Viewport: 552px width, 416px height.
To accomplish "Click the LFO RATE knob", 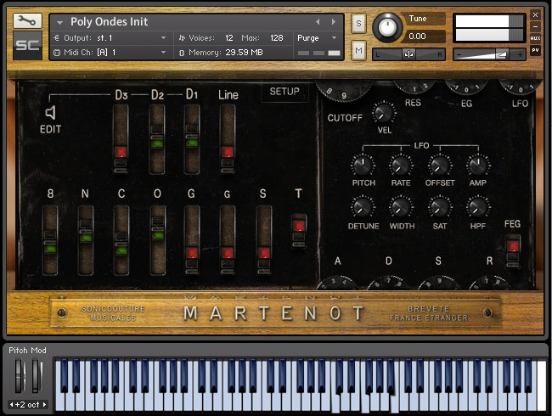I will pyautogui.click(x=400, y=166).
